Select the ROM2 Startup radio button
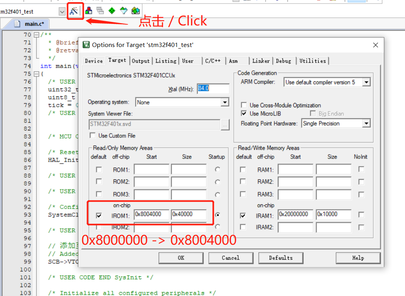This screenshot has width=405, height=296. [218, 182]
